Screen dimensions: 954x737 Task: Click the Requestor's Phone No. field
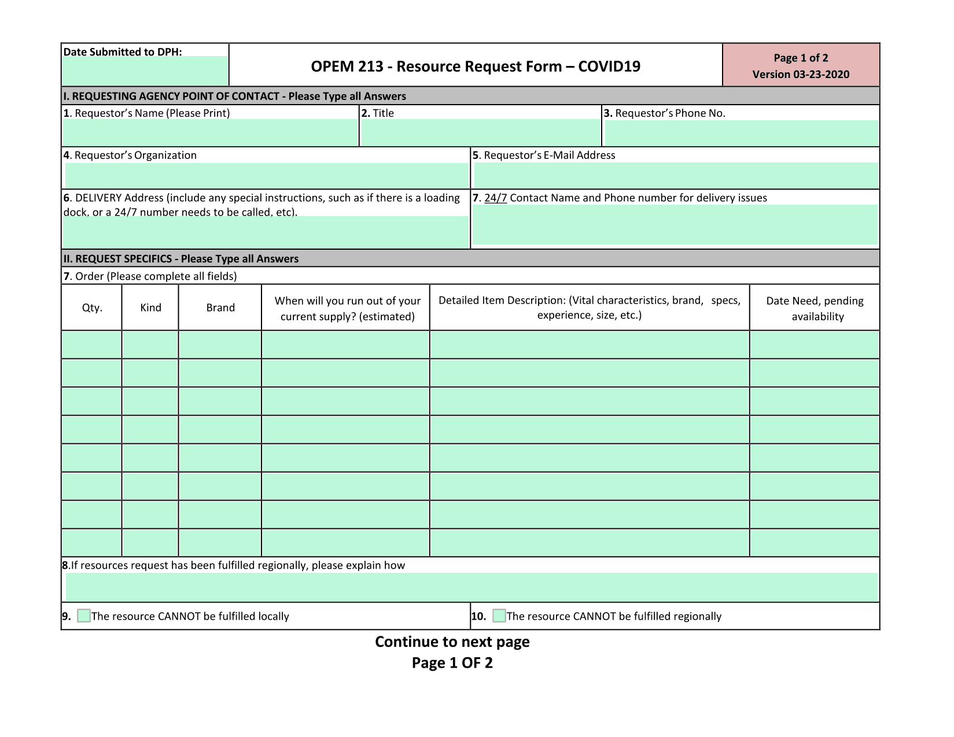coord(741,133)
